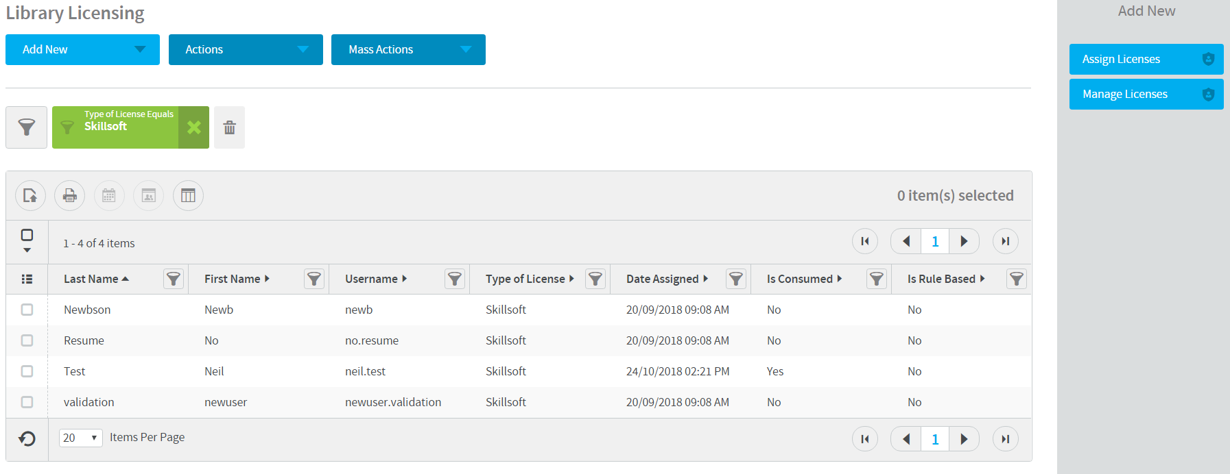This screenshot has height=474, width=1230.
Task: Open the filter builder funnel button
Action: pyautogui.click(x=26, y=127)
